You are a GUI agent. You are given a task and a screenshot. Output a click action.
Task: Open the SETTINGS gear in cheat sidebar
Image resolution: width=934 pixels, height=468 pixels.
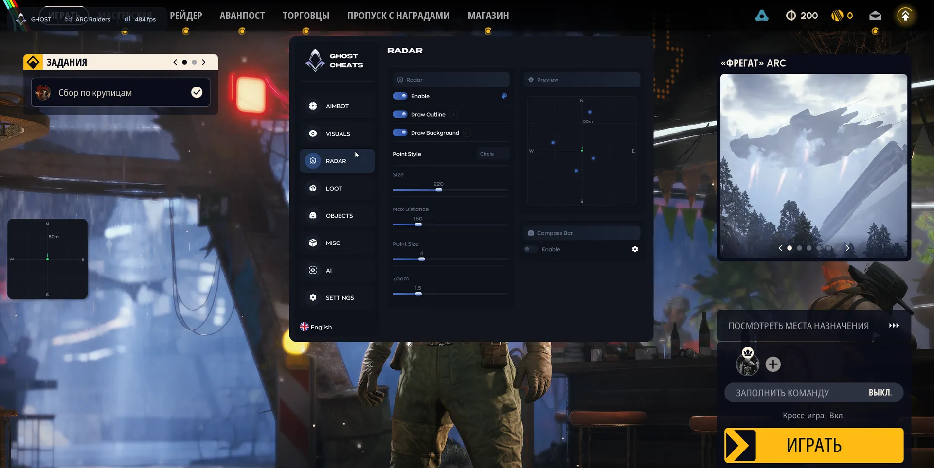click(313, 297)
